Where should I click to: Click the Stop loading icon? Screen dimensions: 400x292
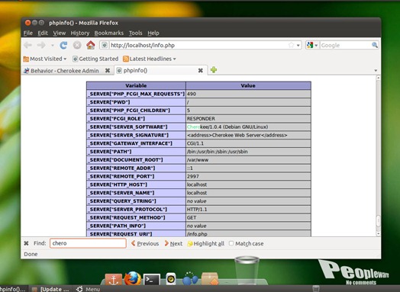(x=77, y=45)
